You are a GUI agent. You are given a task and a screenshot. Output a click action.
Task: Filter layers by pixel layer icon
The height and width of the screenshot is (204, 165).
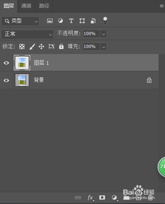(50, 21)
